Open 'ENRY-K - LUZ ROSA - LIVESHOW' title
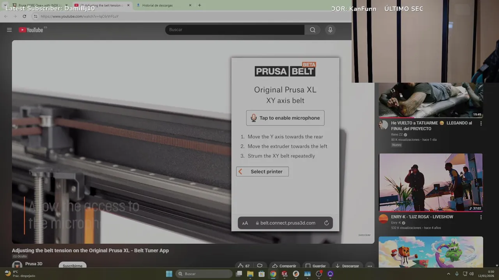 click(x=422, y=217)
